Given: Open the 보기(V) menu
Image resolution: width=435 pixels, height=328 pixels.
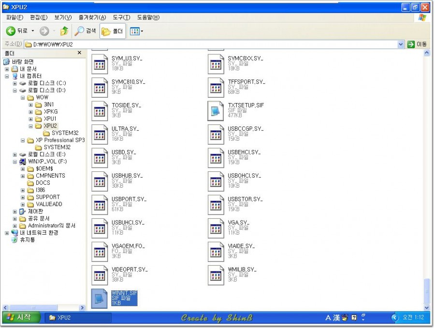Looking at the screenshot, I should point(63,17).
